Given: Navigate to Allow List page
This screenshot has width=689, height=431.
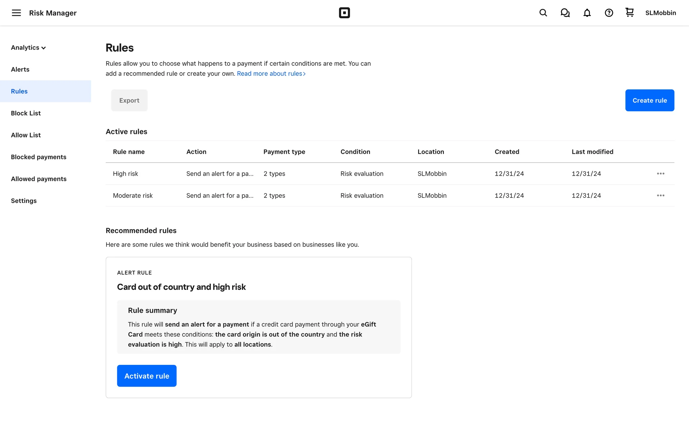Looking at the screenshot, I should (26, 135).
